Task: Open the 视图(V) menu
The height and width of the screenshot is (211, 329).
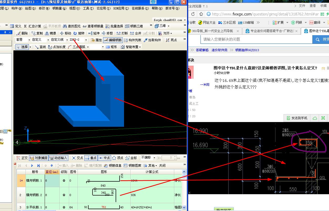Action: click(x=75, y=8)
